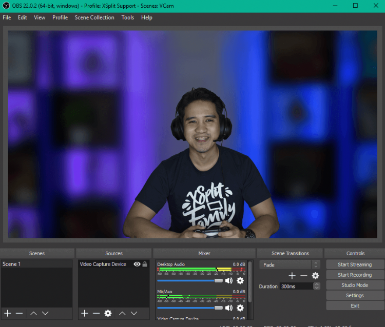Open Settings from Controls panel
Image resolution: width=385 pixels, height=327 pixels.
(x=355, y=295)
